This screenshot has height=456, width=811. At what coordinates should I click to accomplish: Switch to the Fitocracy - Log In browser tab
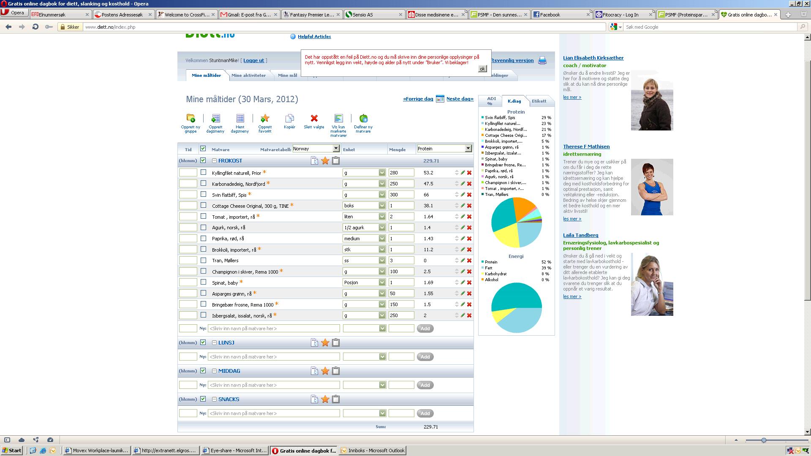pyautogui.click(x=624, y=14)
